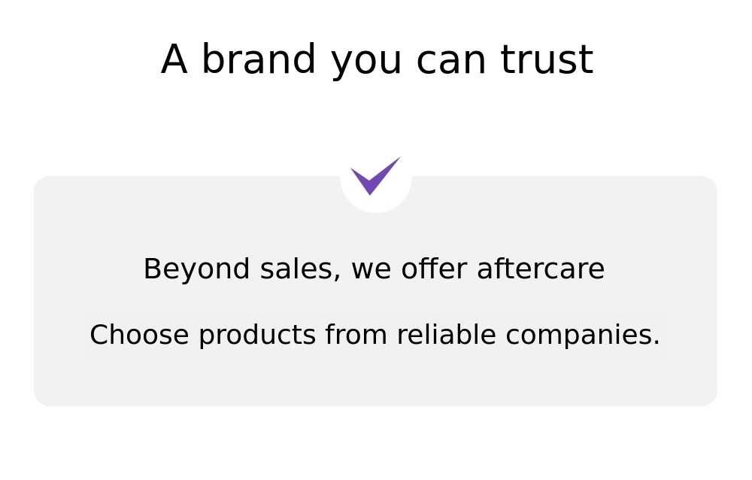Select the 'Beyond sales, we offer aftercare' title
Viewport: 752px width, 480px height.
[374, 269]
